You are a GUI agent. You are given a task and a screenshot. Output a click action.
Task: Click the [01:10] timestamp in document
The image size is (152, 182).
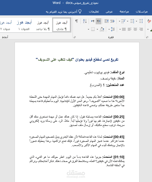119,157
